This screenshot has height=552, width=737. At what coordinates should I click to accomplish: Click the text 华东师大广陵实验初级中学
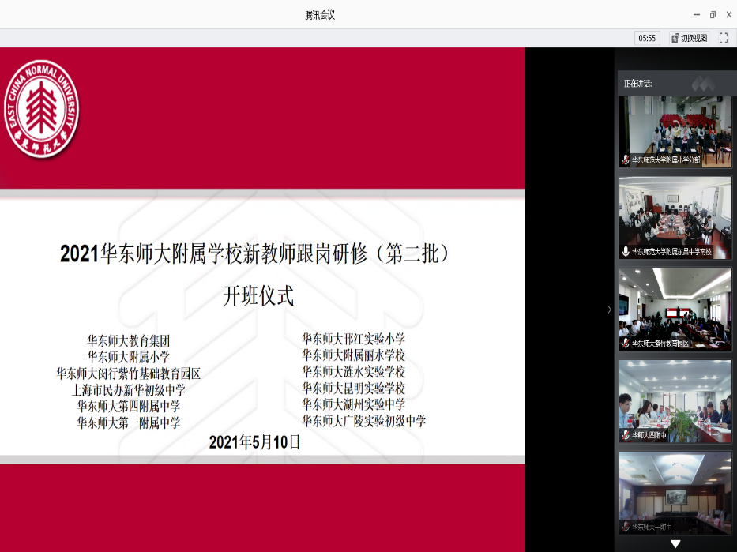(364, 421)
